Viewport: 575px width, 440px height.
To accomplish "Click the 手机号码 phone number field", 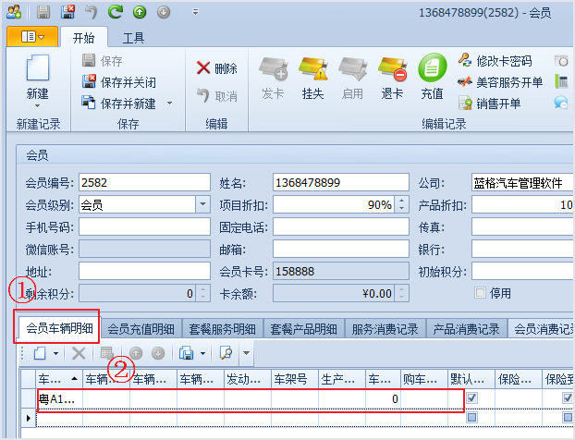I will click(x=144, y=226).
